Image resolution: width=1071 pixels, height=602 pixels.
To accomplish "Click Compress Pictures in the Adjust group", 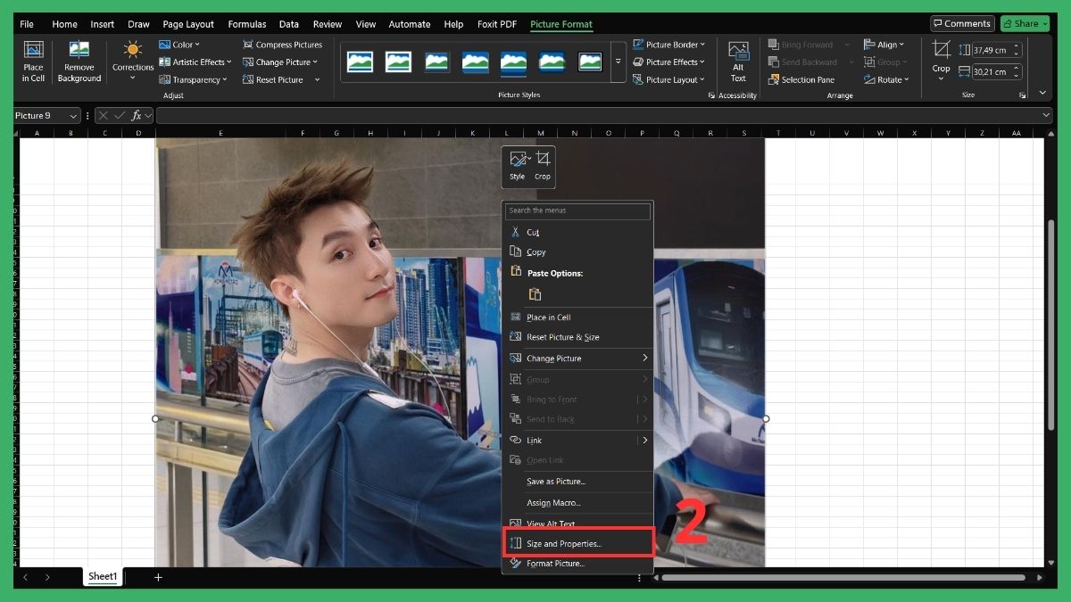I will pyautogui.click(x=283, y=44).
